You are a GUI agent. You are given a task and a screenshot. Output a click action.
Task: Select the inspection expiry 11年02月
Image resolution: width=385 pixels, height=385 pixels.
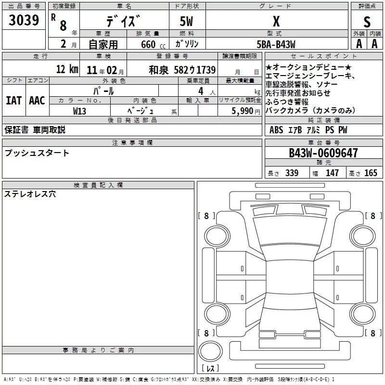105,70
